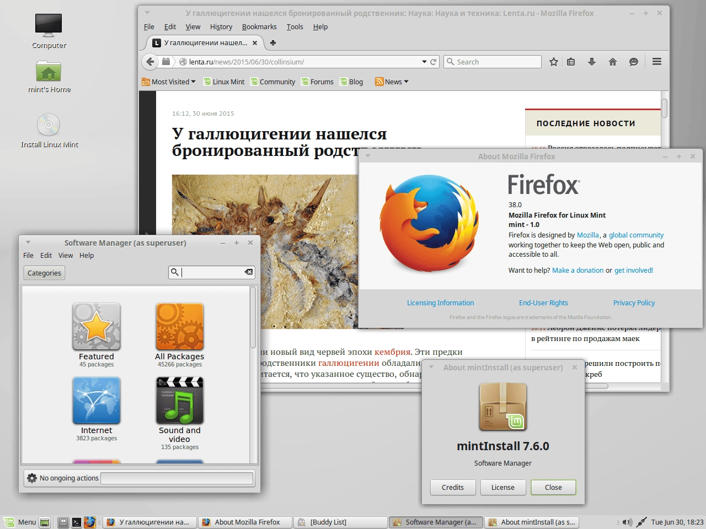Click into Firefox Search field
Screen dimensions: 706x529
[493, 62]
